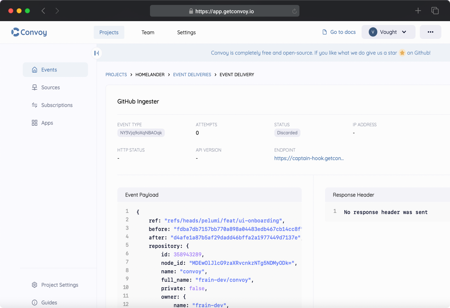Click the Subscriptions arrows icon

pyautogui.click(x=34, y=105)
